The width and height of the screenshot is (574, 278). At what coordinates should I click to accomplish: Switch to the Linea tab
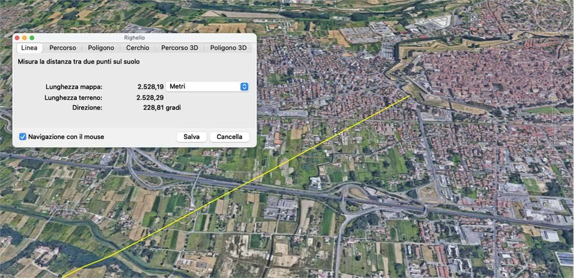point(29,48)
